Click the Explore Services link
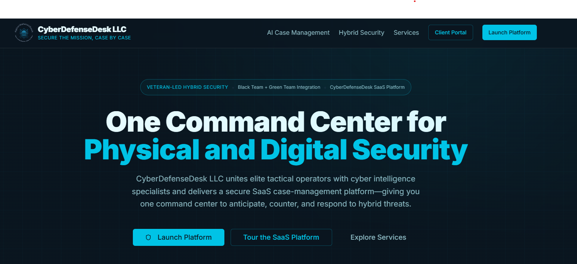This screenshot has width=577, height=264. (x=378, y=237)
